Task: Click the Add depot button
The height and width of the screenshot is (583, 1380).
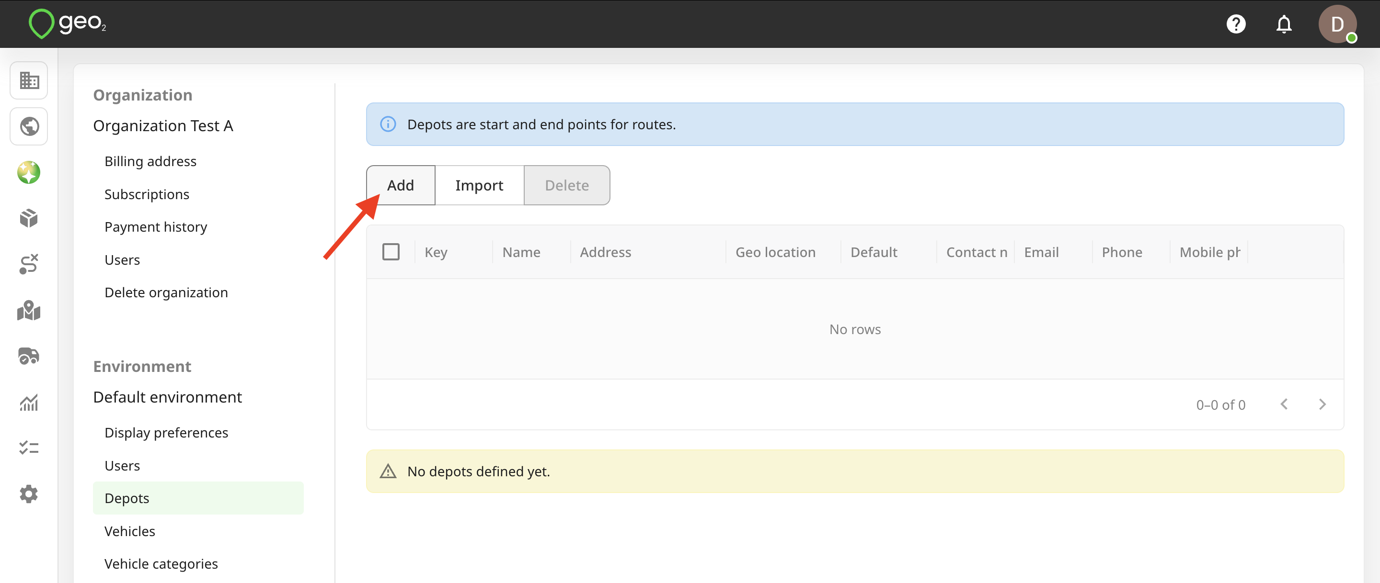Action: coord(401,185)
